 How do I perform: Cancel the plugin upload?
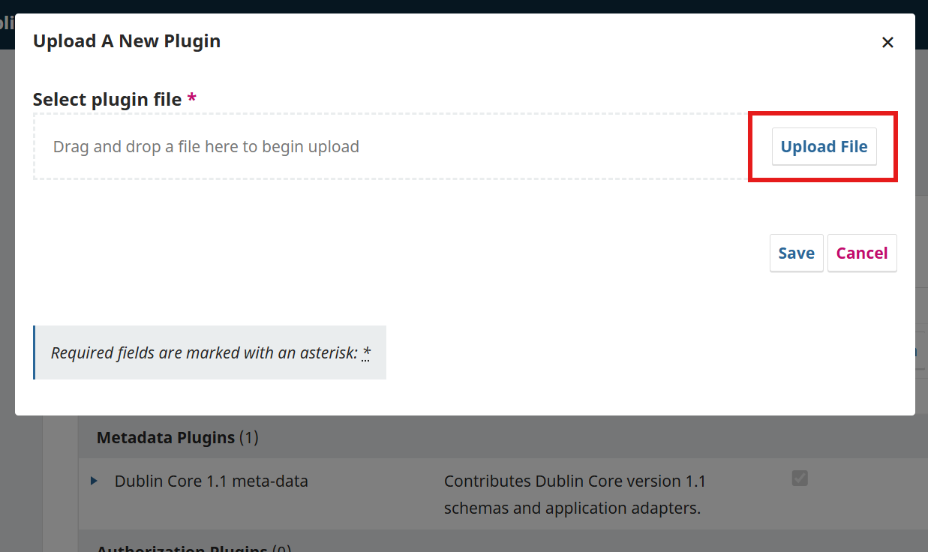[x=861, y=253]
